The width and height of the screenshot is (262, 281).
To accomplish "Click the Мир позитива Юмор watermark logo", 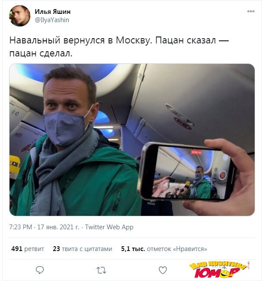I will [219, 269].
